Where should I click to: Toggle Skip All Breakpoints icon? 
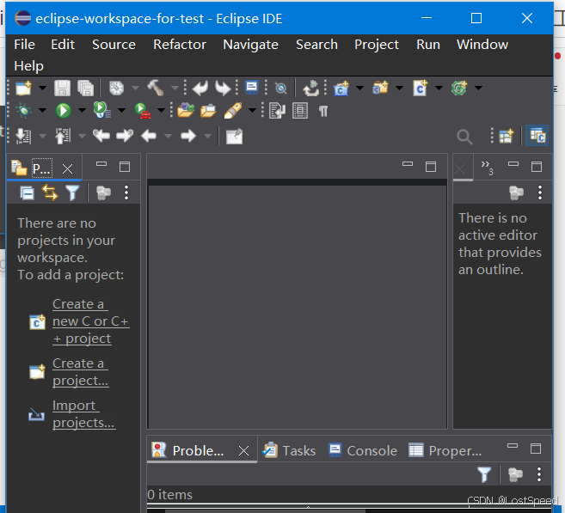280,89
